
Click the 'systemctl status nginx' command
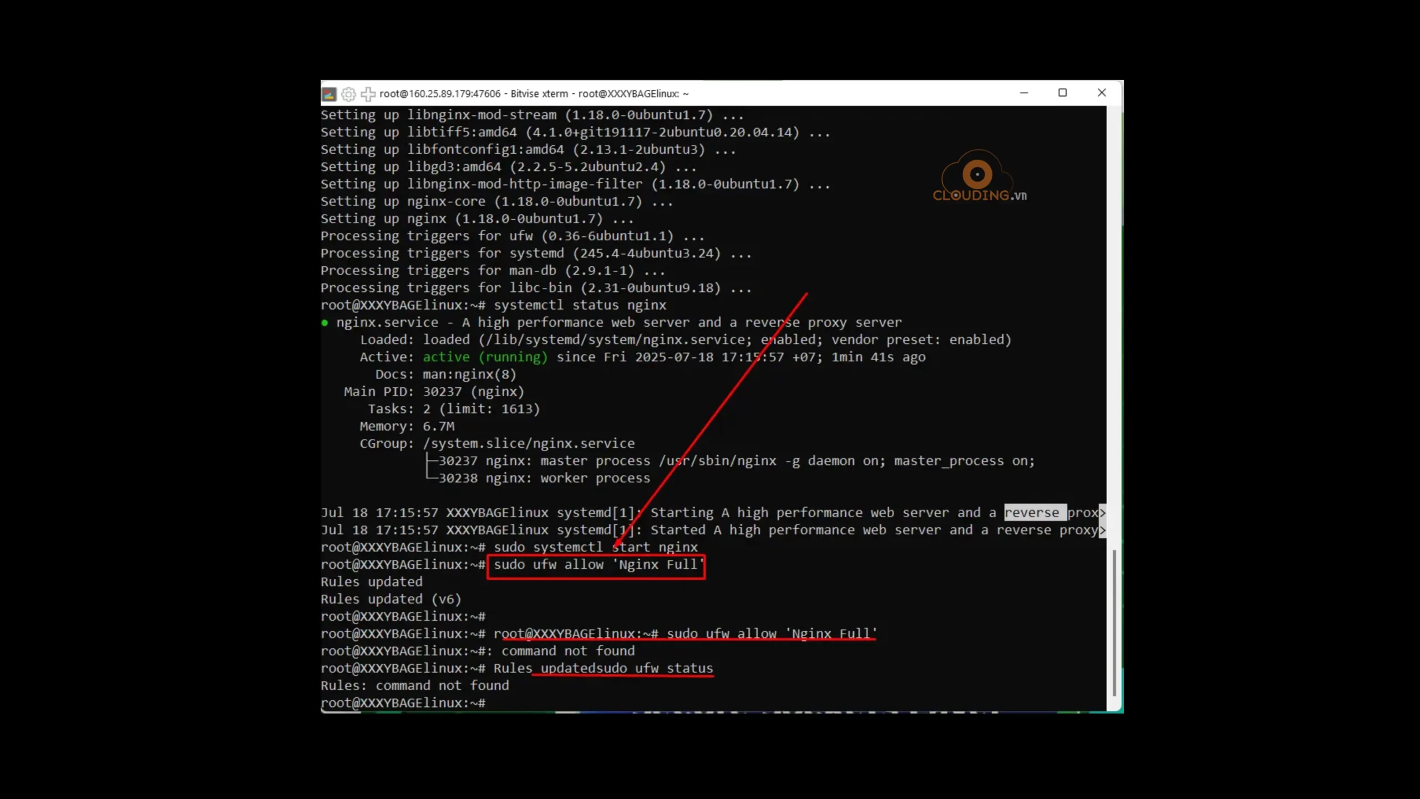[x=580, y=305]
